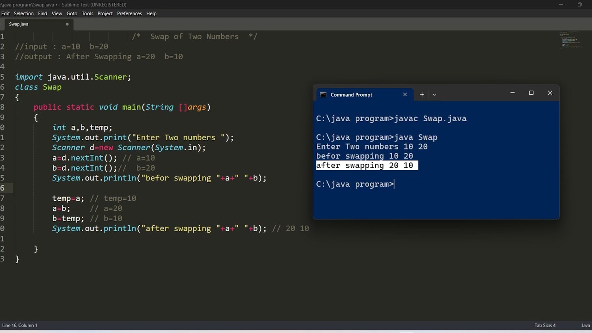Open the Selection menu
The height and width of the screenshot is (333, 592).
click(24, 13)
